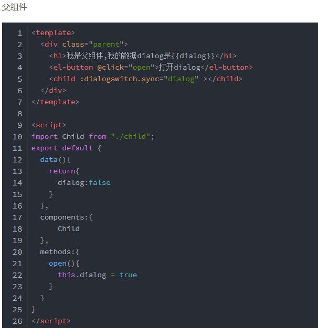
Task: Click line number 8 in gutter
Action: click(20, 114)
